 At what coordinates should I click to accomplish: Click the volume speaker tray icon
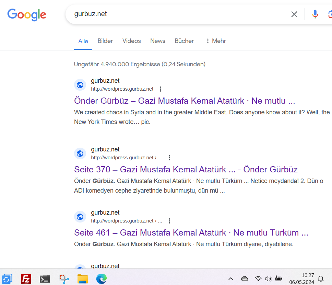pyautogui.click(x=268, y=278)
